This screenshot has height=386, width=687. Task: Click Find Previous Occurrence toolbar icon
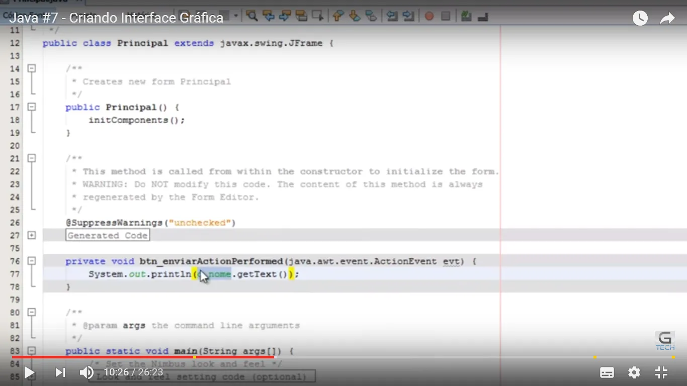coord(269,16)
